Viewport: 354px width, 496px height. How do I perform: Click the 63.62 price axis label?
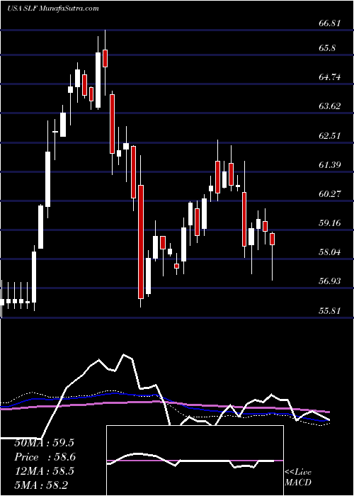pyautogui.click(x=330, y=106)
